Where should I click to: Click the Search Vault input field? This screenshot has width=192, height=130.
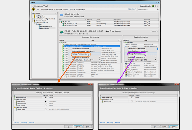coord(147,9)
